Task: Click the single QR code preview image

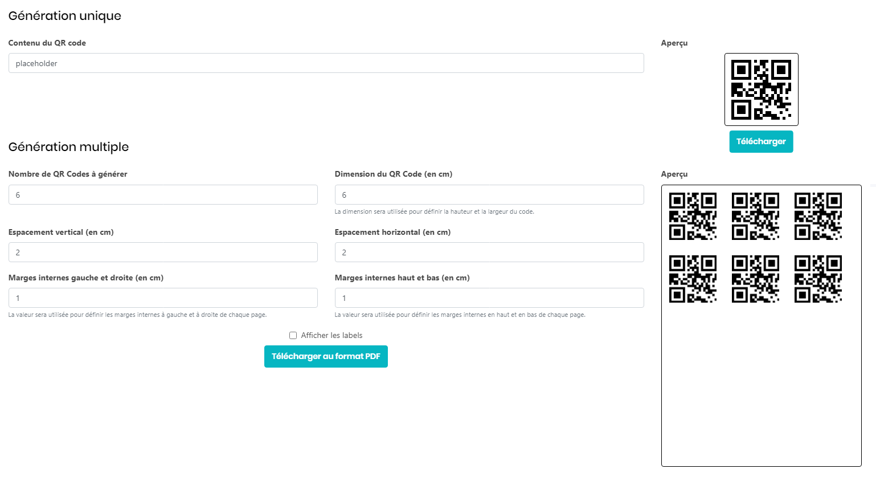Action: coord(761,89)
